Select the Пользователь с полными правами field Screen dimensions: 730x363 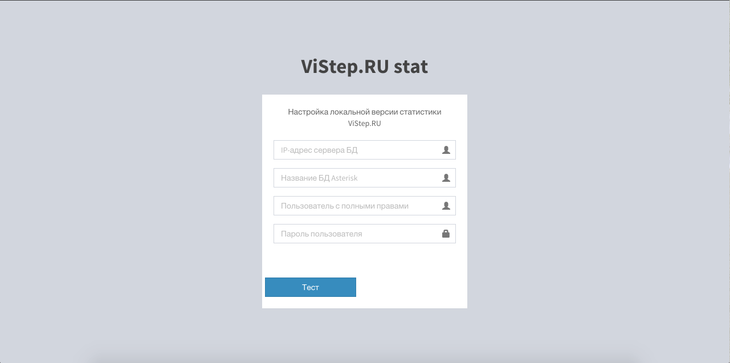(x=365, y=206)
